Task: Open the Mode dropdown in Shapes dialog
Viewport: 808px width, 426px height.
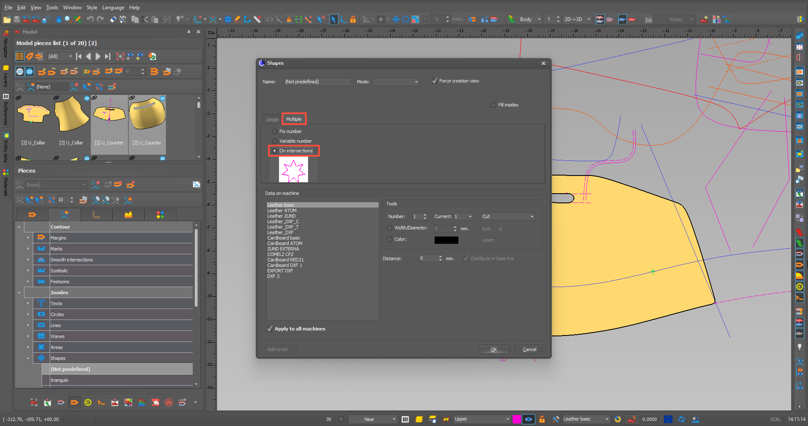Action: pos(396,82)
